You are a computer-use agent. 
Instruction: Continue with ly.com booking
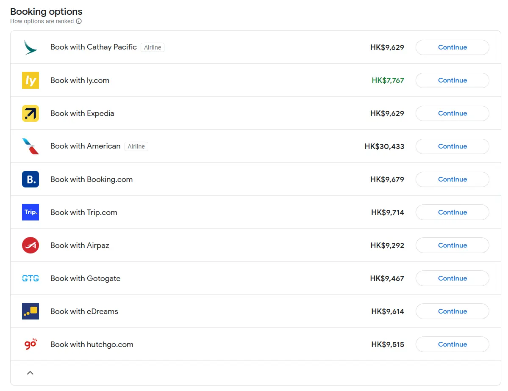pyautogui.click(x=452, y=80)
